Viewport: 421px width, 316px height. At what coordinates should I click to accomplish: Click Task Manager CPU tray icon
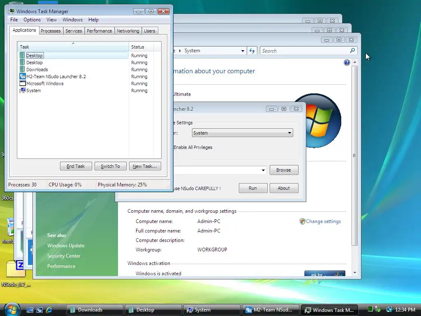(x=370, y=309)
